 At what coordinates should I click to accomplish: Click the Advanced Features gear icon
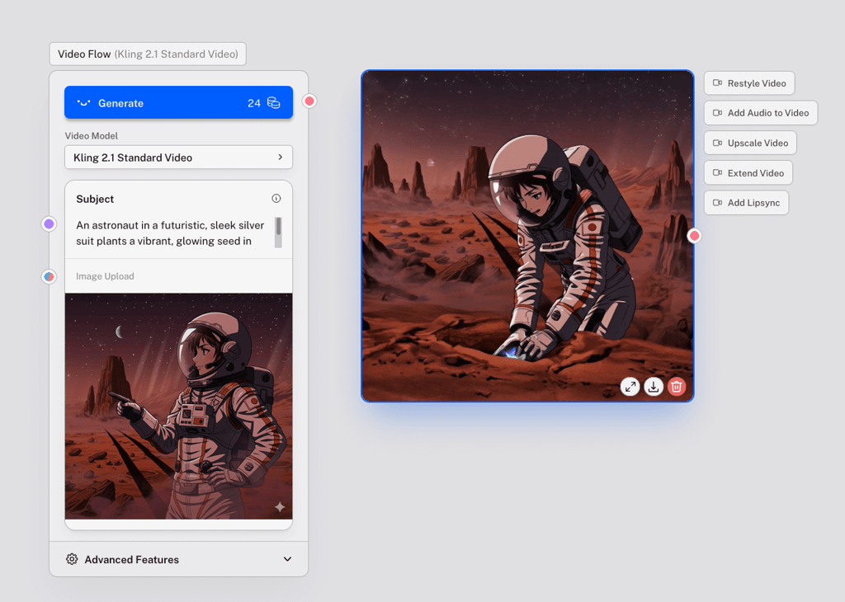[x=72, y=559]
